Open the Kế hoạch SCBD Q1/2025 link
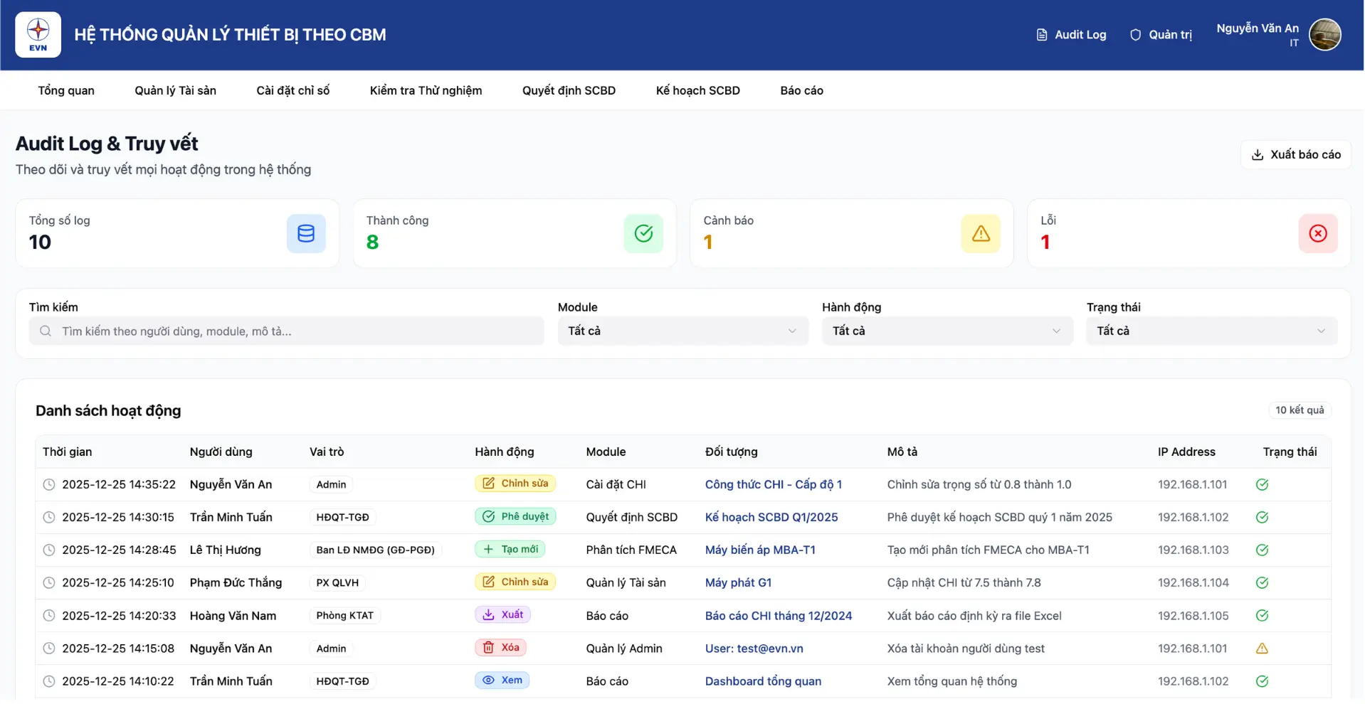This screenshot has height=704, width=1365. click(x=771, y=517)
